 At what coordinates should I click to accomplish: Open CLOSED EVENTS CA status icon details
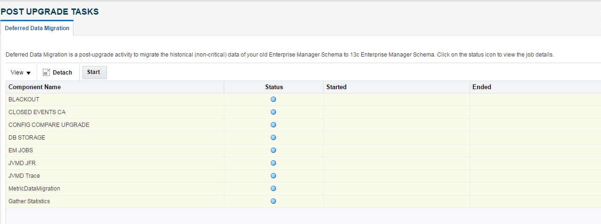coord(273,112)
